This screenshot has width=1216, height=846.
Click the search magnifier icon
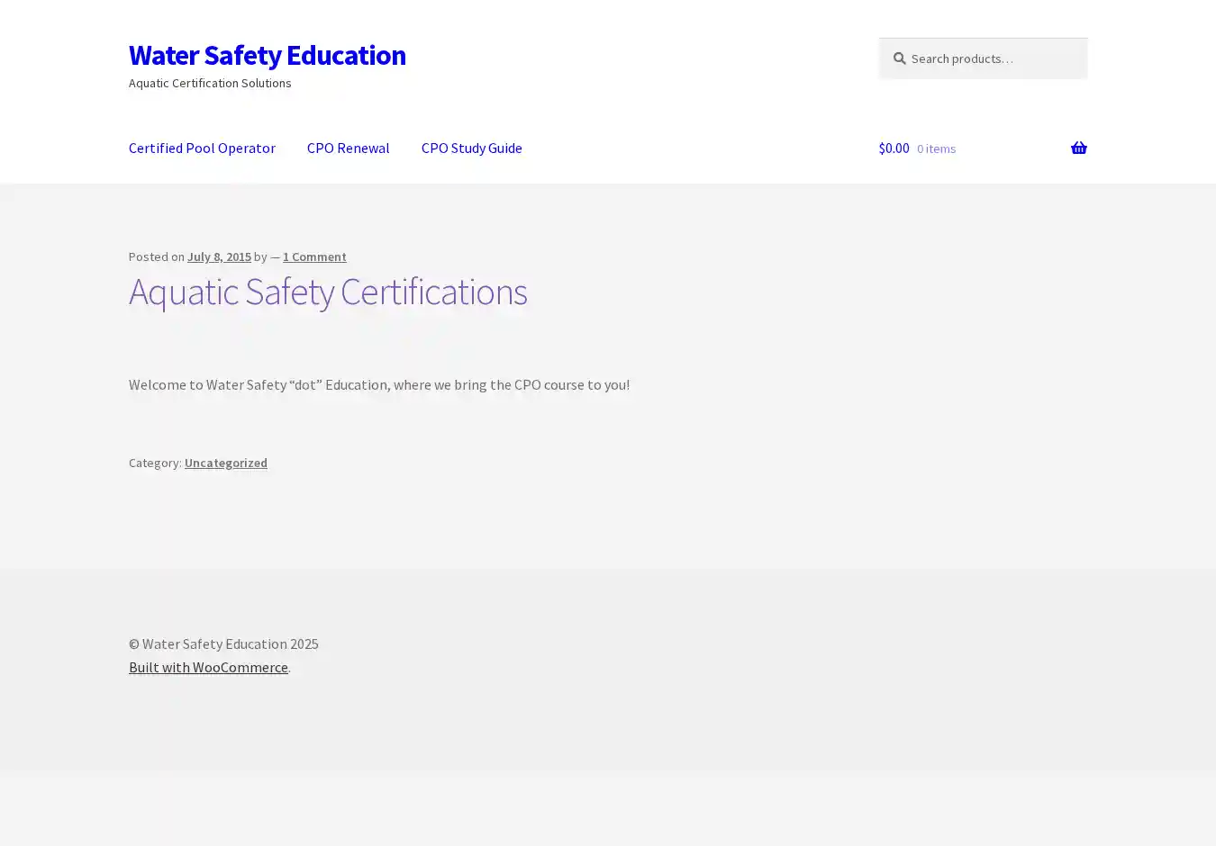(x=899, y=58)
